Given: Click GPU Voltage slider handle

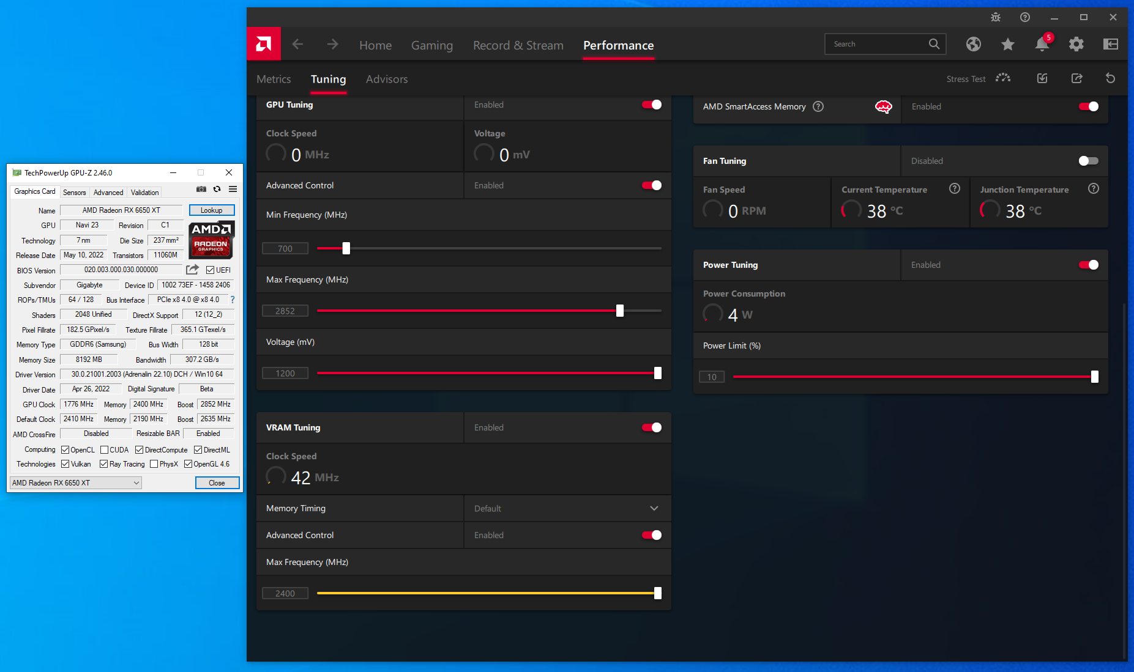Looking at the screenshot, I should pyautogui.click(x=658, y=373).
